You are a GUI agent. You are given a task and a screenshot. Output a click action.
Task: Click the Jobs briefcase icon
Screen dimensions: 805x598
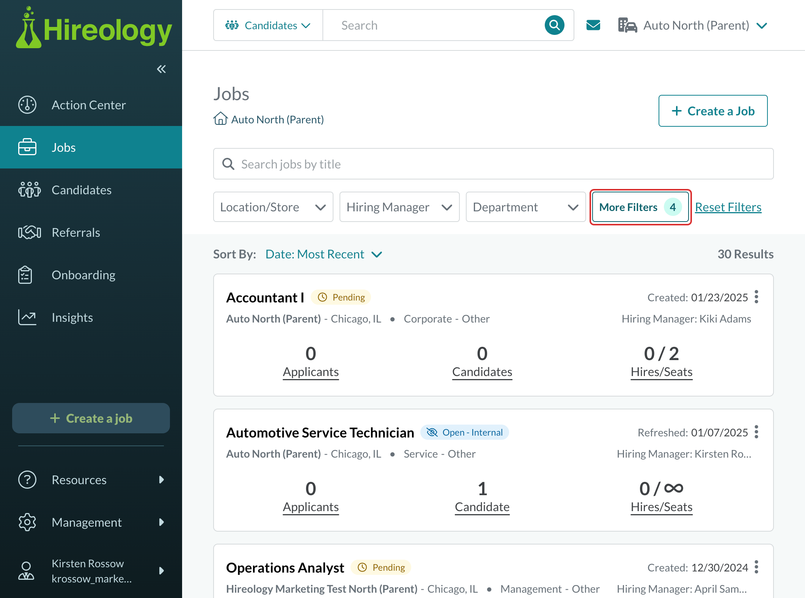(27, 147)
